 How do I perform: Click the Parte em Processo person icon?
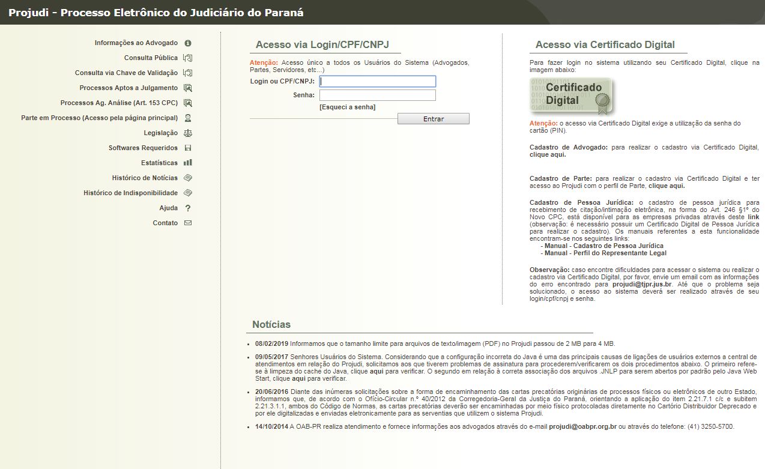pyautogui.click(x=188, y=118)
